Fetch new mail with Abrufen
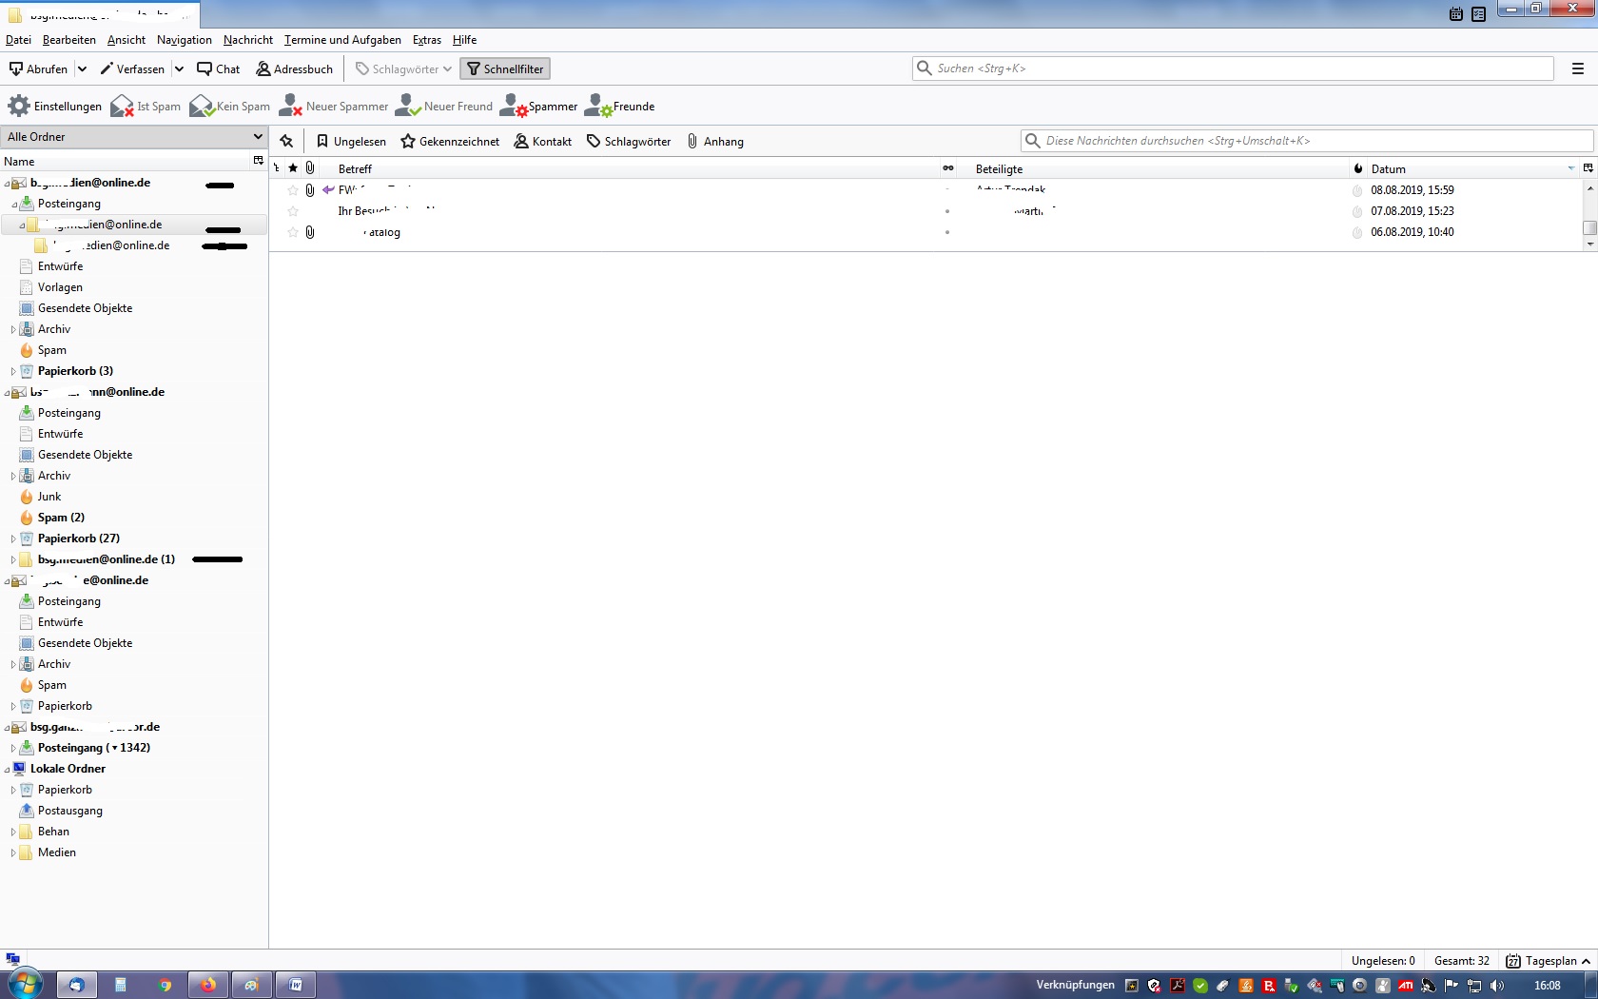This screenshot has height=999, width=1598. [x=38, y=69]
